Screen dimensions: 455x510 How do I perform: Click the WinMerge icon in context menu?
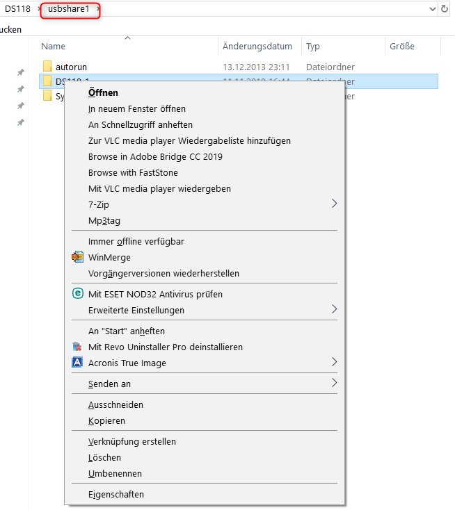click(x=77, y=257)
